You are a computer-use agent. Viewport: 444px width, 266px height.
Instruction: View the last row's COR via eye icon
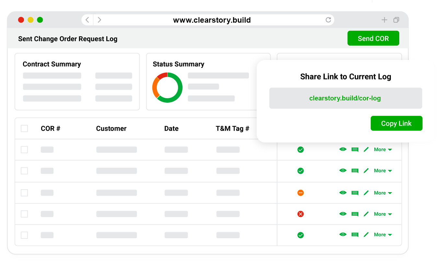[x=343, y=235]
